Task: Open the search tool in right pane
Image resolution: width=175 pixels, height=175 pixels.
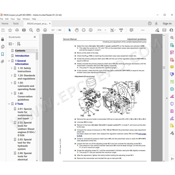Action: (x=172, y=37)
